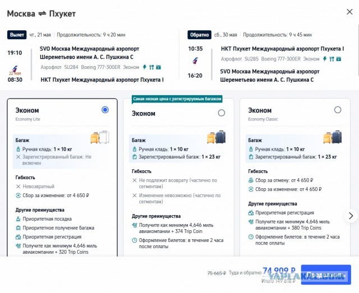Click Сбор за отмену: от 4 650 ₽ text
The image size is (359, 293).
284,180
